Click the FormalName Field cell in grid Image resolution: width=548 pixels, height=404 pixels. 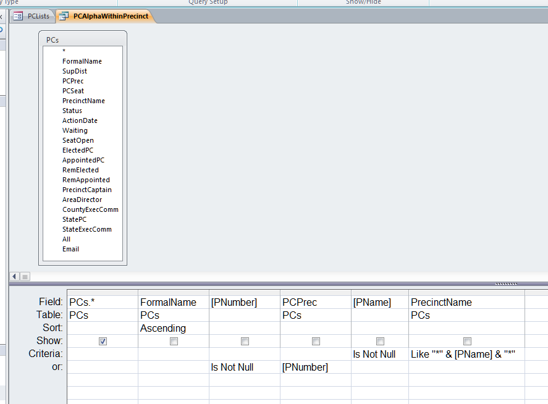(174, 302)
